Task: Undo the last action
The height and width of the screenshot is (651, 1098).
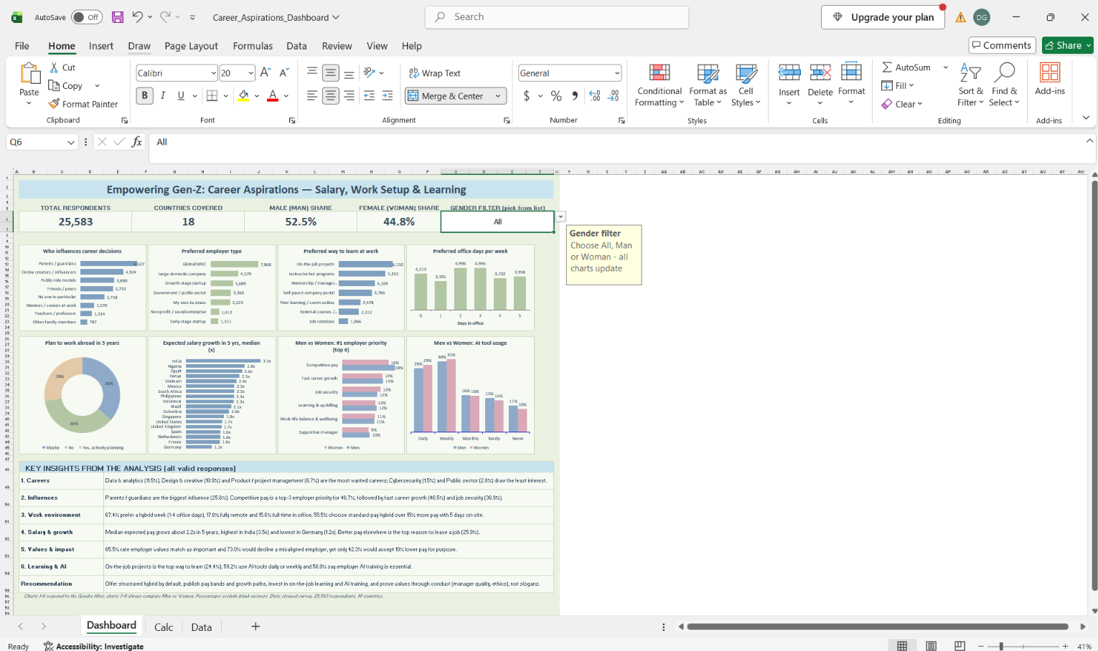Action: tap(137, 17)
